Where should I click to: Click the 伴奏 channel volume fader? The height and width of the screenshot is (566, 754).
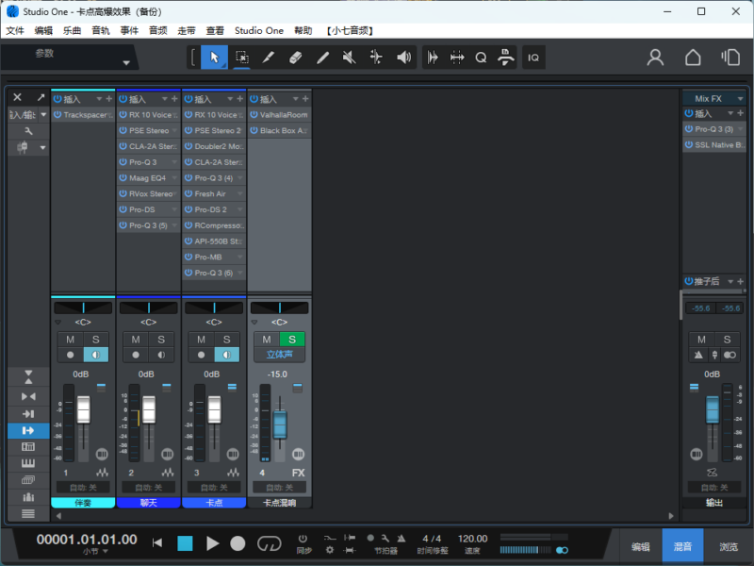[84, 409]
